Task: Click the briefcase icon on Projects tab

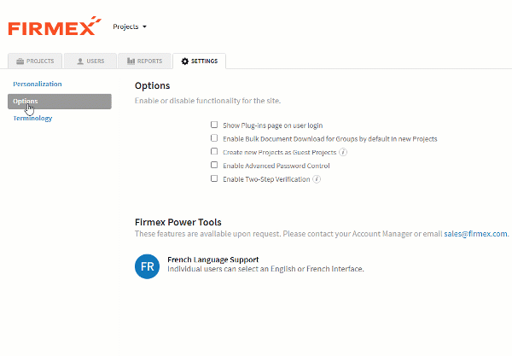Action: [20, 61]
